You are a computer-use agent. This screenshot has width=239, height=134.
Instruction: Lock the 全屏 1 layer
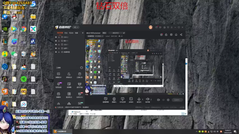(x=59, y=48)
